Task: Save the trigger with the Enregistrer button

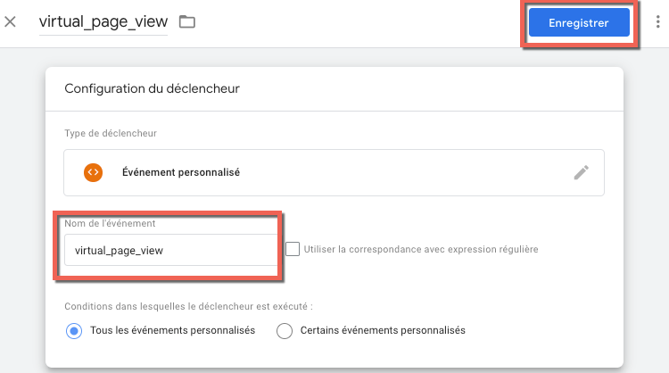Action: tap(579, 23)
